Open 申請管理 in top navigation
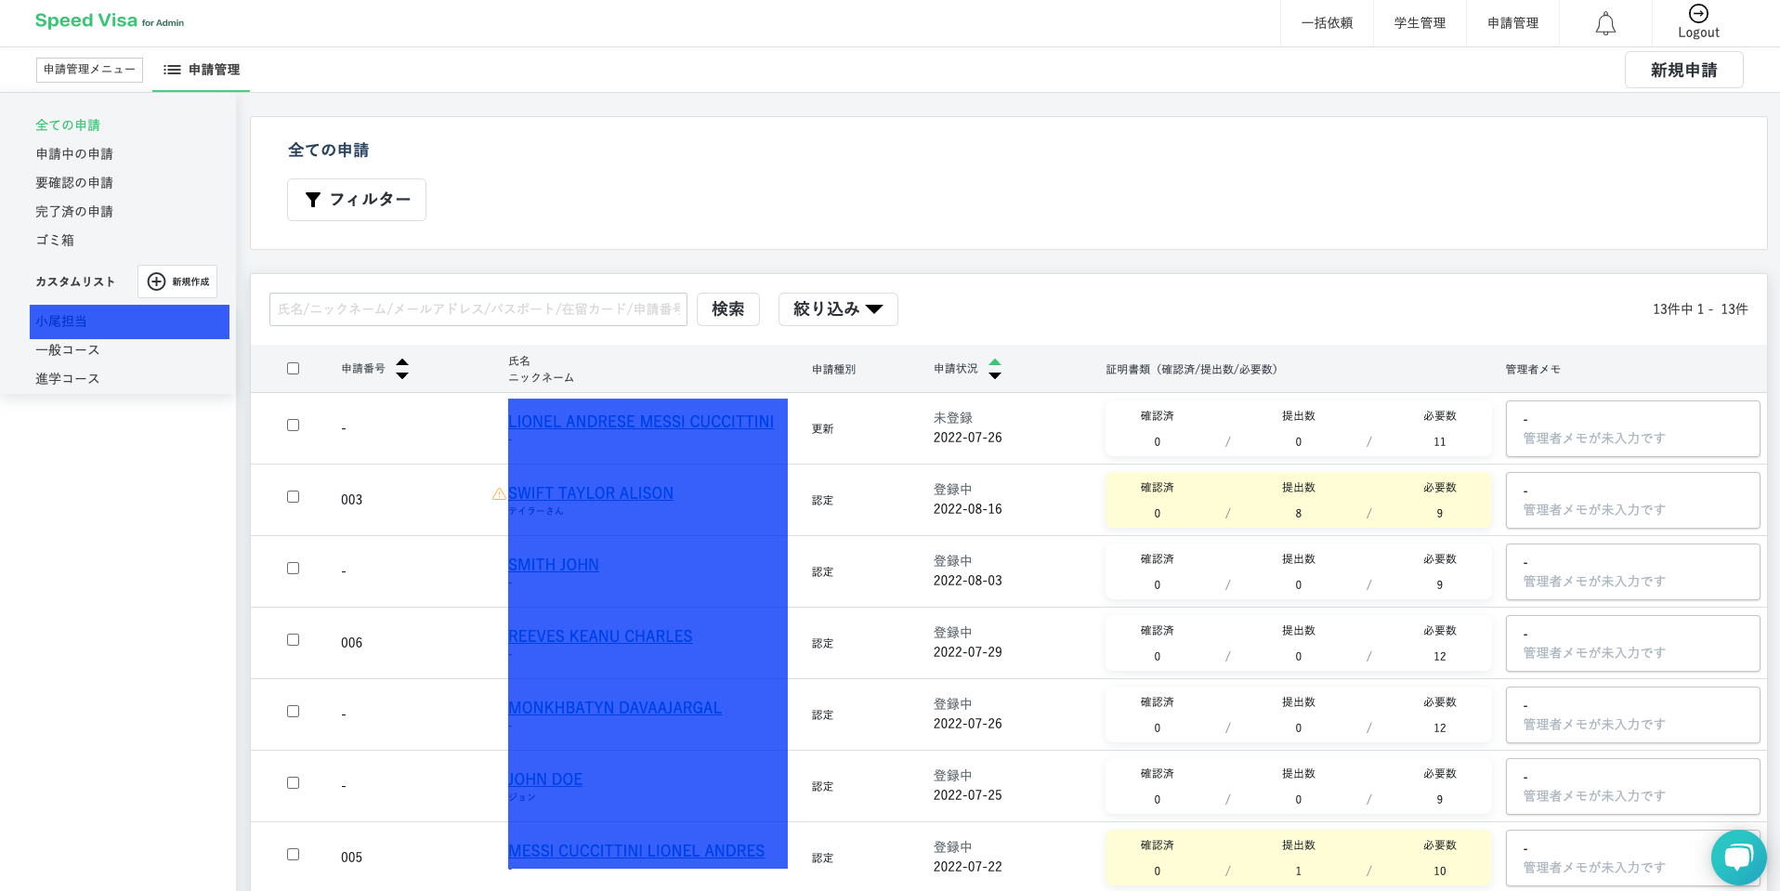Image resolution: width=1780 pixels, height=891 pixels. click(1512, 23)
